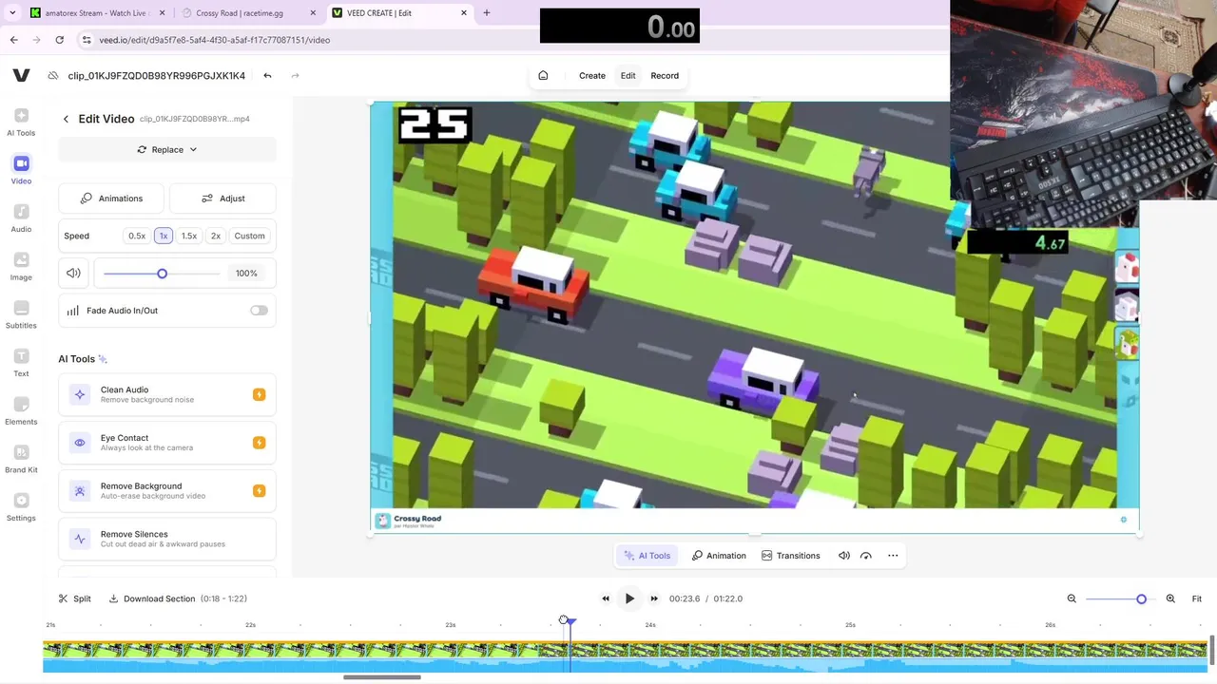Open the Image sidebar section
1217x684 pixels.
(21, 267)
